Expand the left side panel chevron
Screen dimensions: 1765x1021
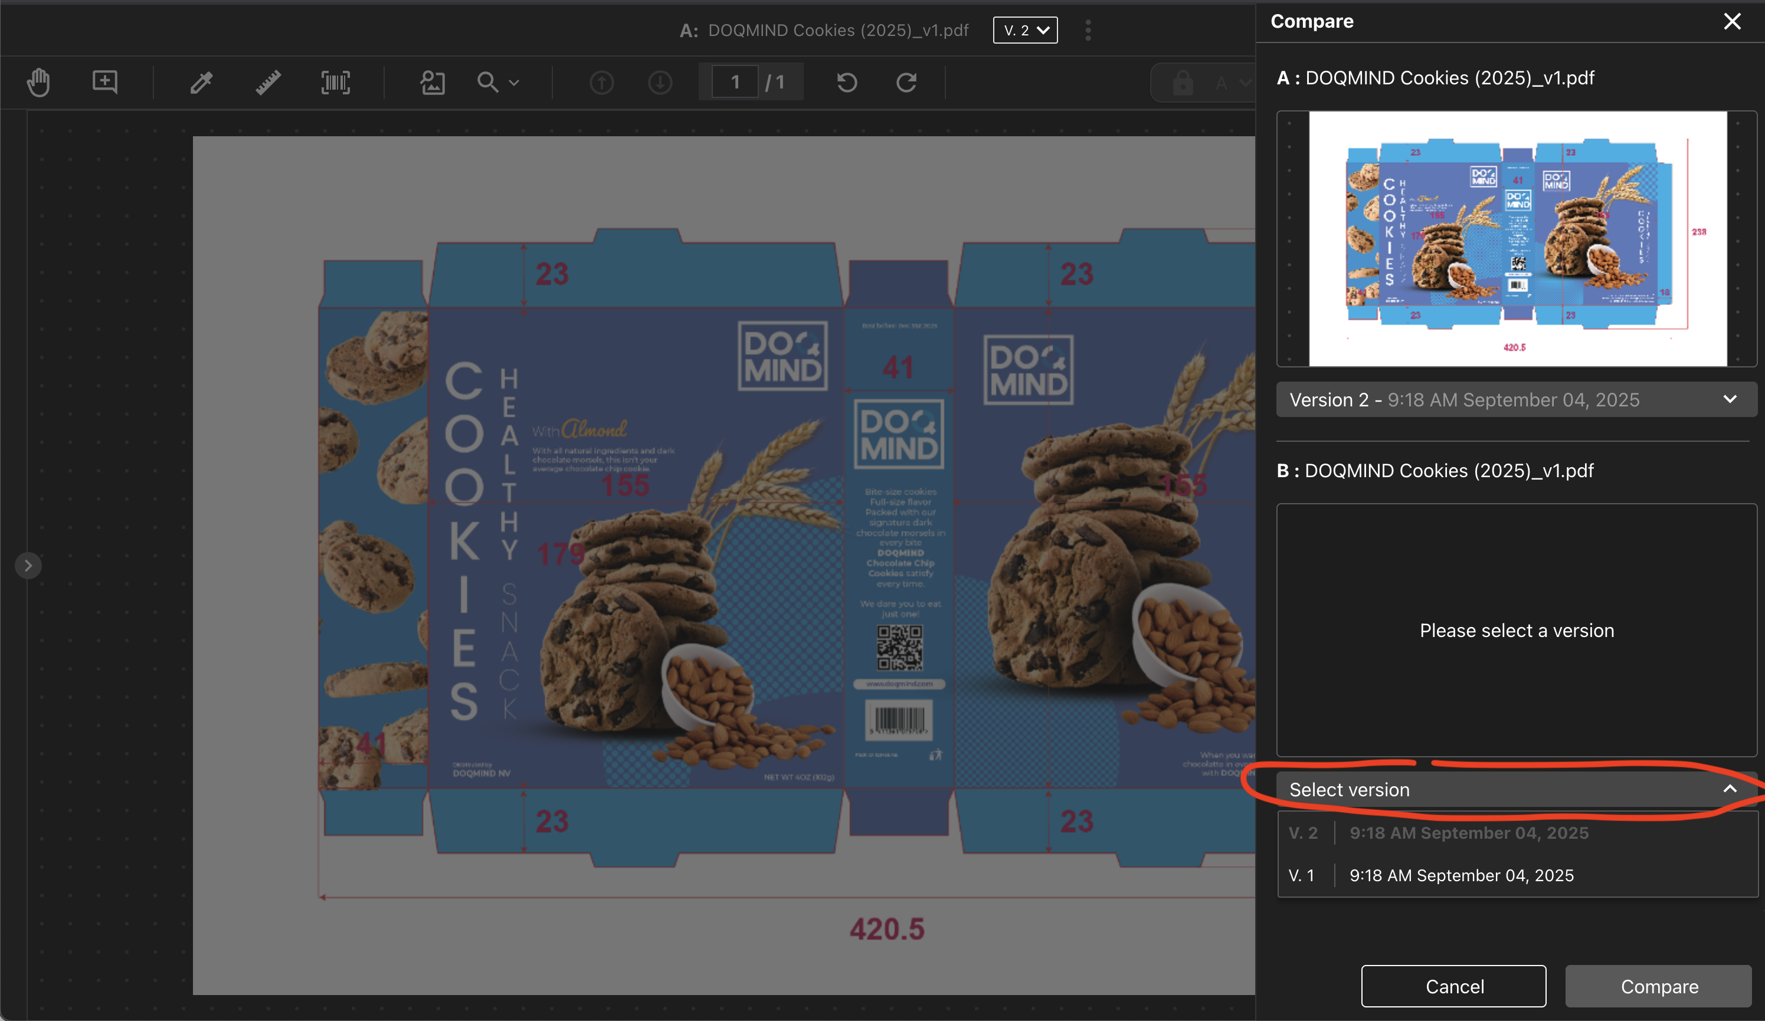tap(28, 565)
